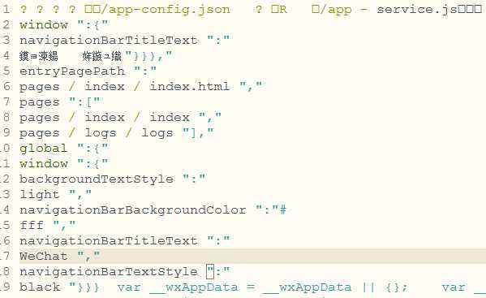Click line number 8 in the gutter
The width and height of the screenshot is (486, 298).
[x=6, y=117]
